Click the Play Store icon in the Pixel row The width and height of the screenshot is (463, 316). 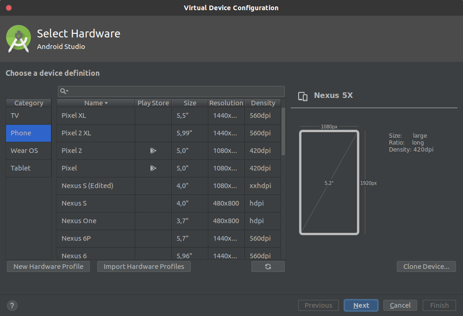pos(153,168)
